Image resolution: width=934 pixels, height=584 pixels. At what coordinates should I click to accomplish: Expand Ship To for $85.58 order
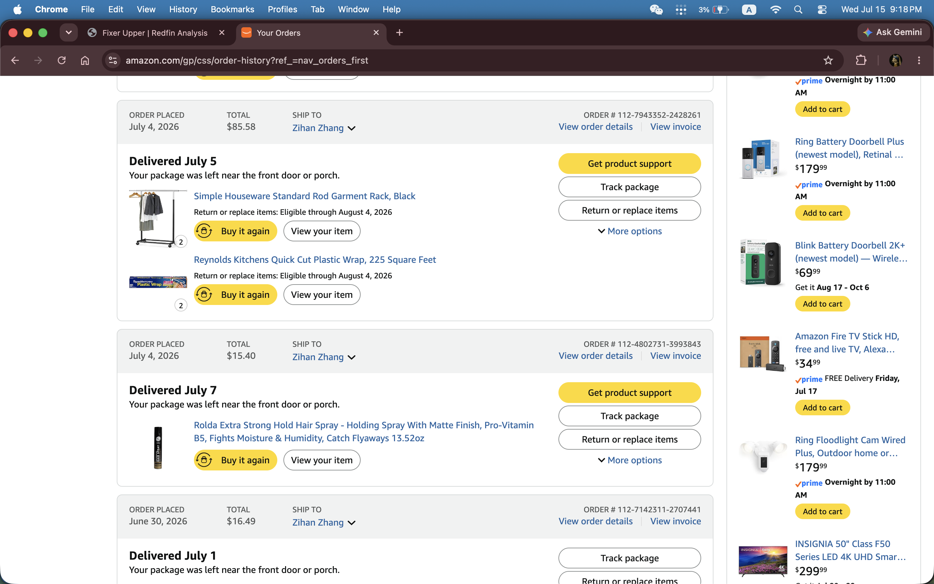(323, 128)
